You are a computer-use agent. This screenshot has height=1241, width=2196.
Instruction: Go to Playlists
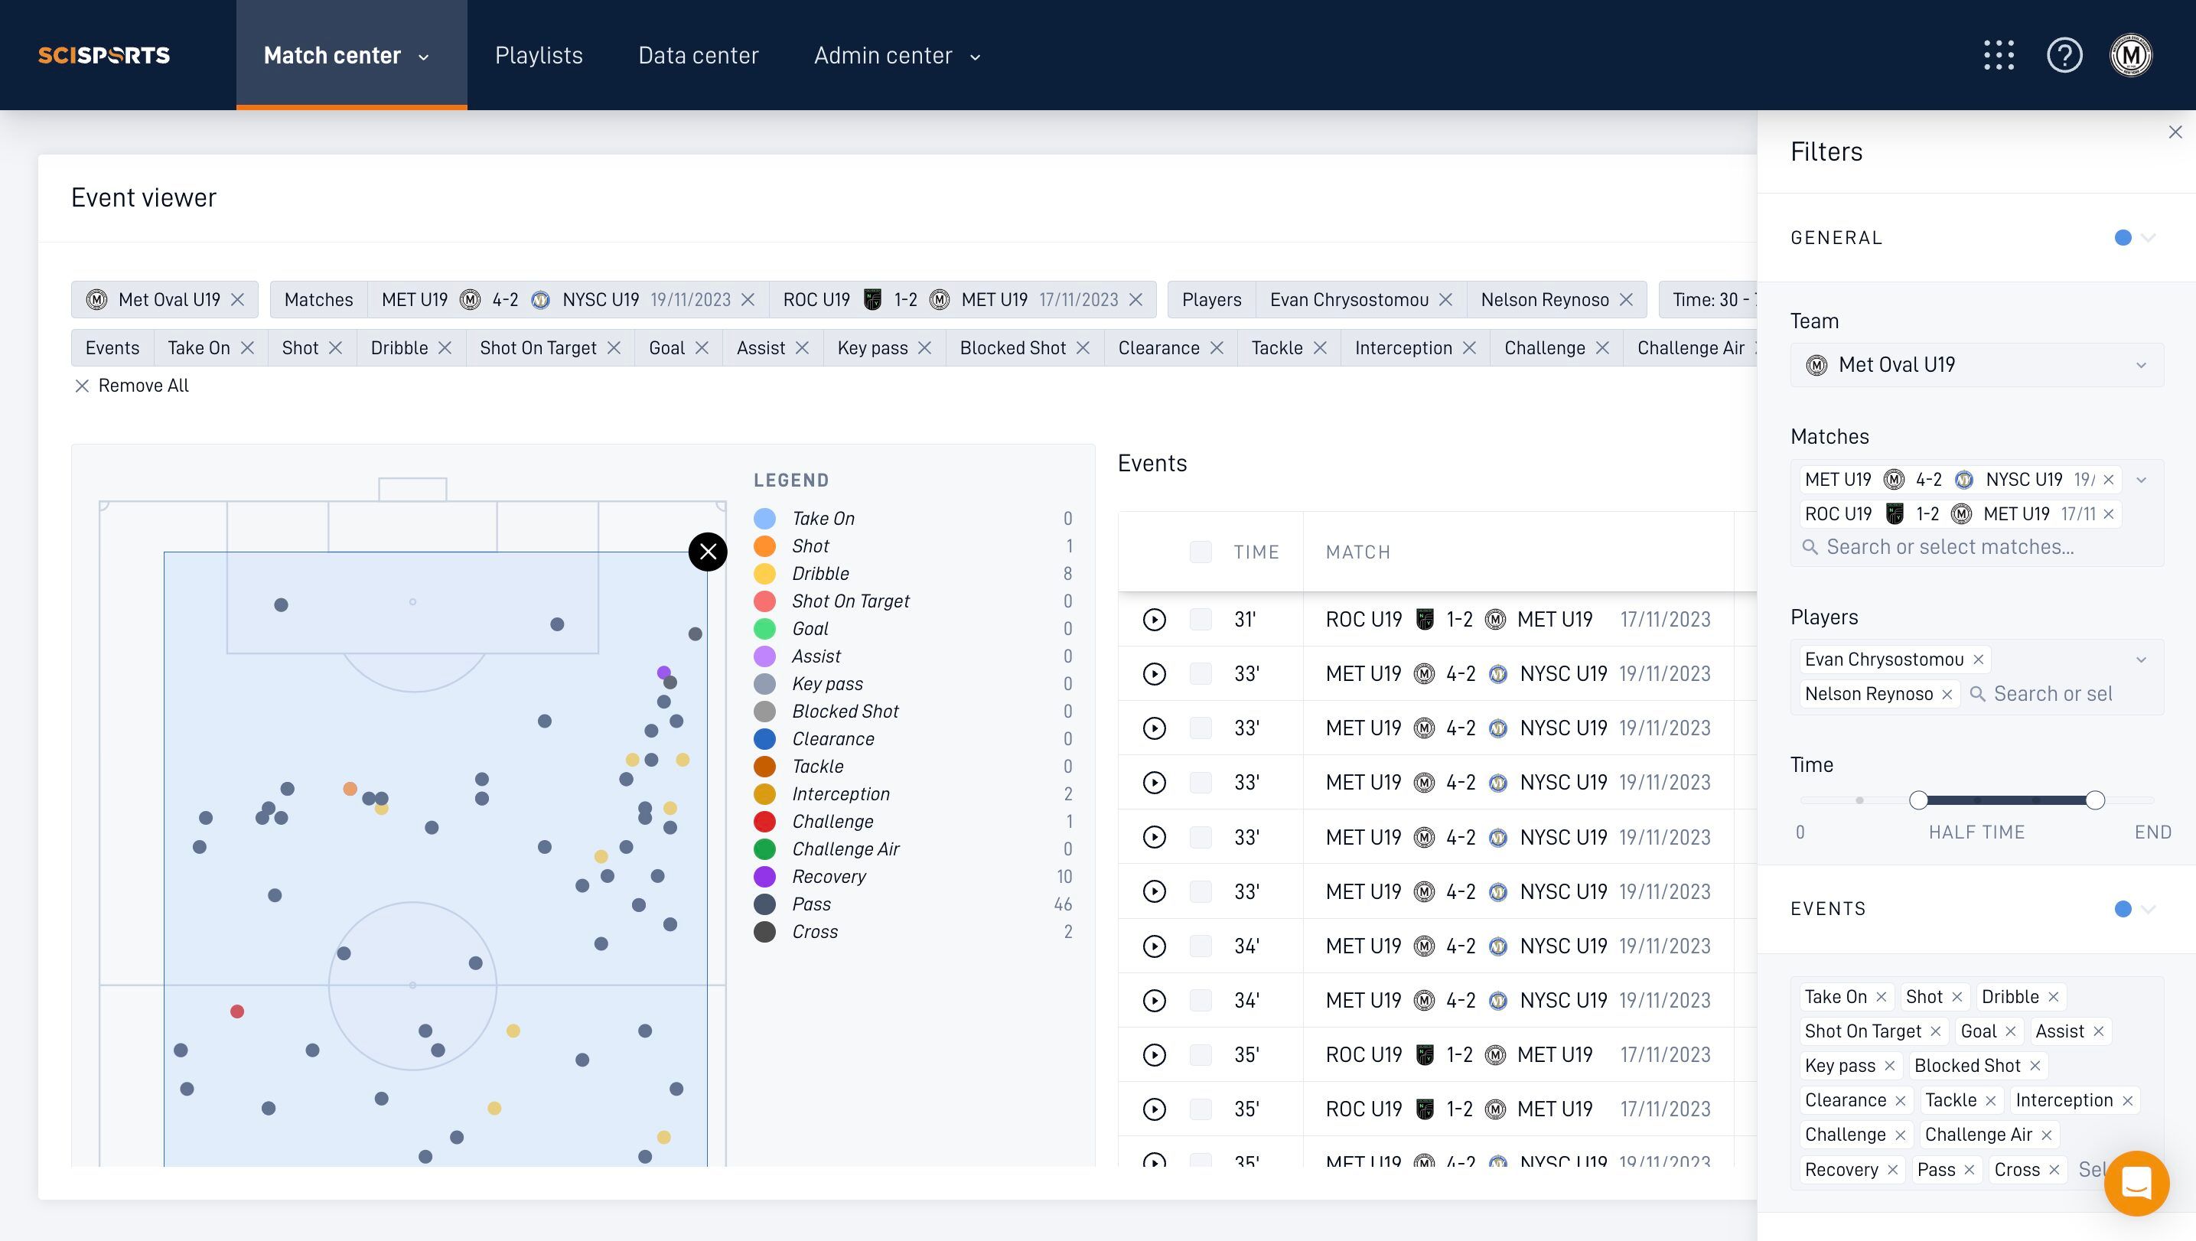click(x=539, y=55)
